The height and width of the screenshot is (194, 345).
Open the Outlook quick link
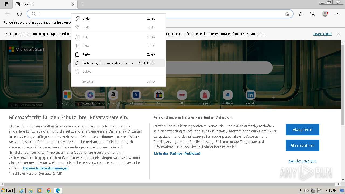[x=228, y=98]
